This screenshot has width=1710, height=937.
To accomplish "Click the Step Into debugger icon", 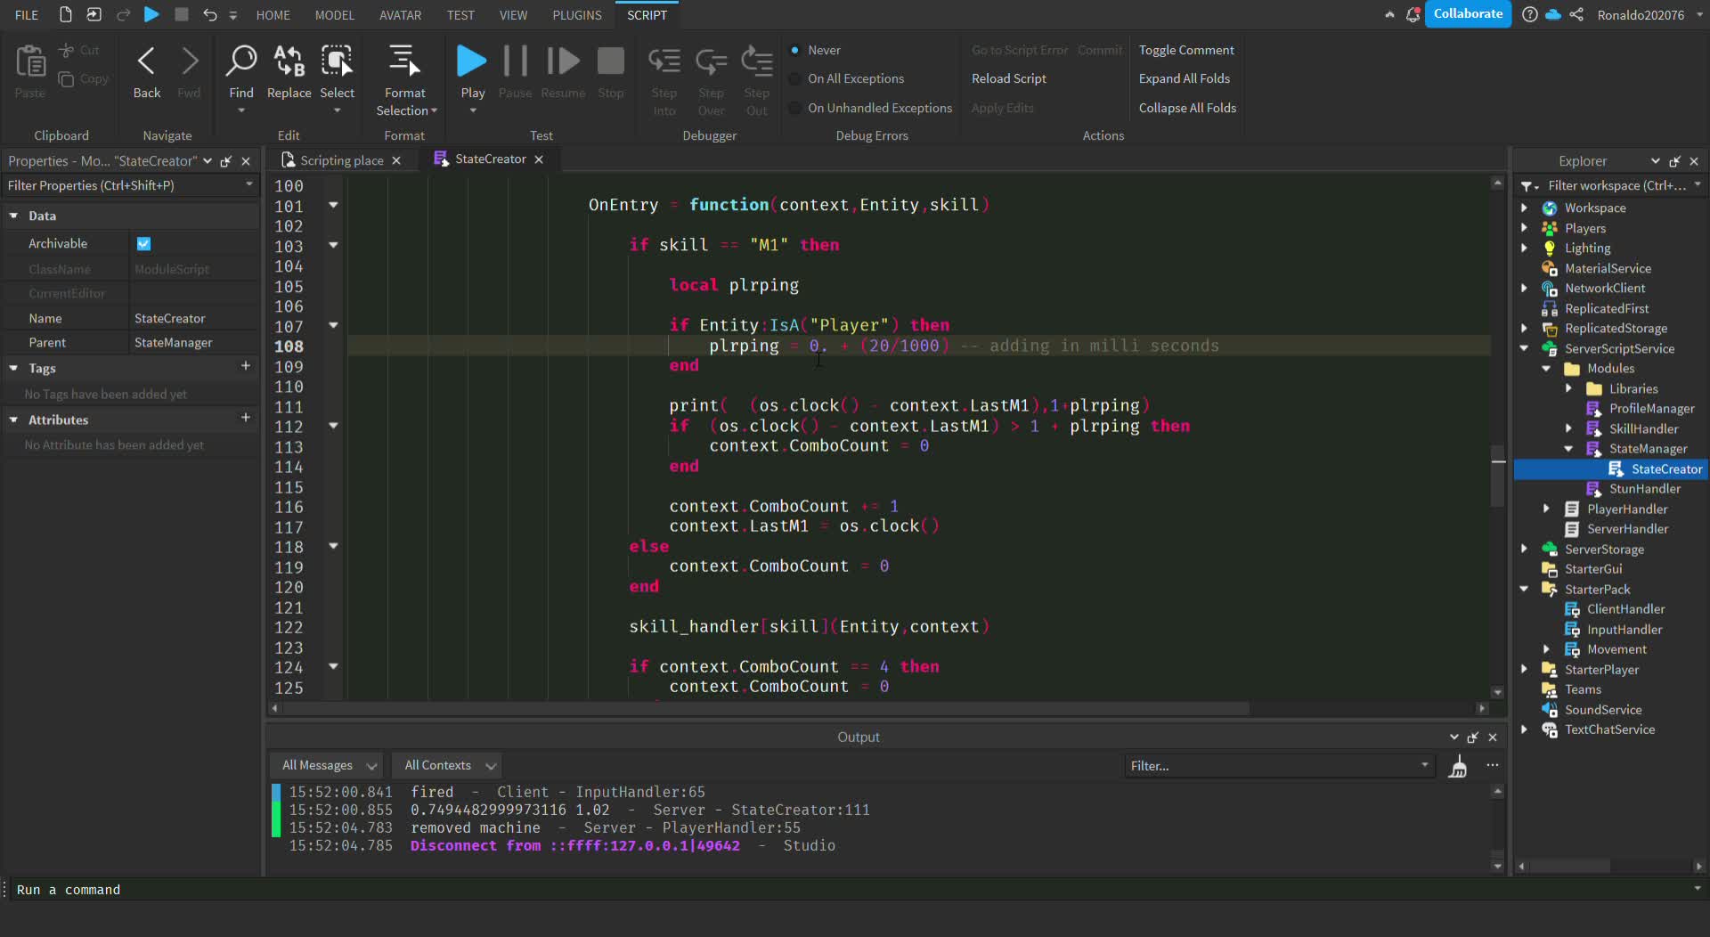I will tap(664, 61).
